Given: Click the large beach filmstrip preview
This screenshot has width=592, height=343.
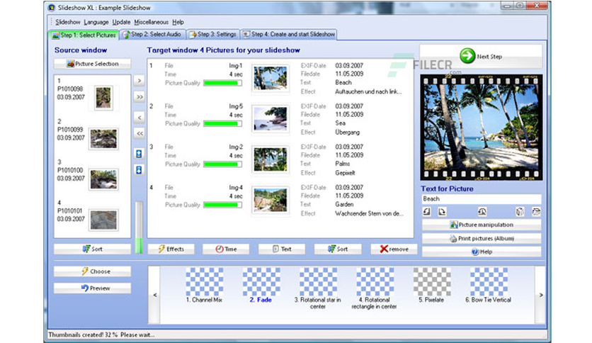Looking at the screenshot, I should click(482, 128).
